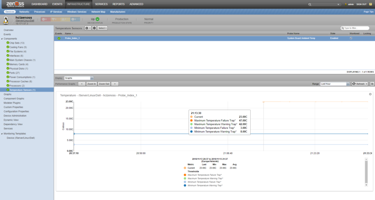Open Ports (27) component list
375x200 pixels.
tap(15, 73)
